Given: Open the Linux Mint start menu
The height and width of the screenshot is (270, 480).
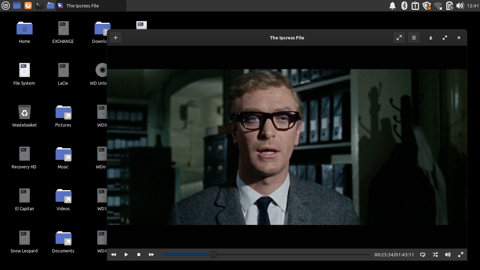Looking at the screenshot, I should click(6, 6).
